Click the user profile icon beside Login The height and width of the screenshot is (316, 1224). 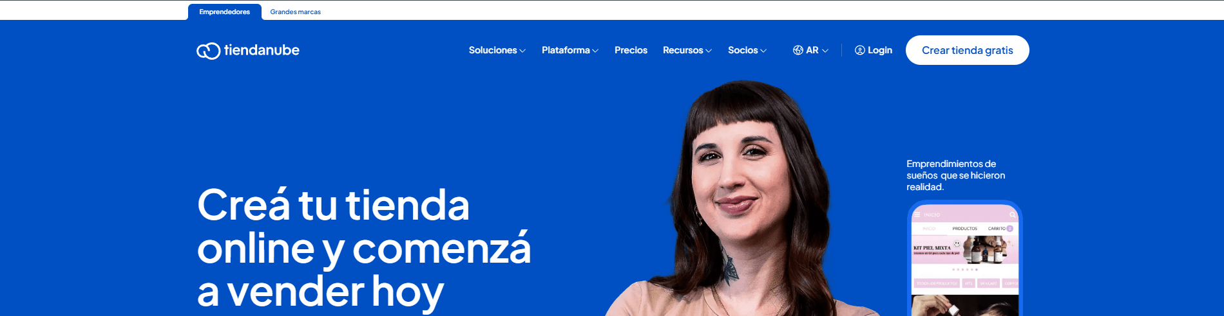tap(859, 50)
